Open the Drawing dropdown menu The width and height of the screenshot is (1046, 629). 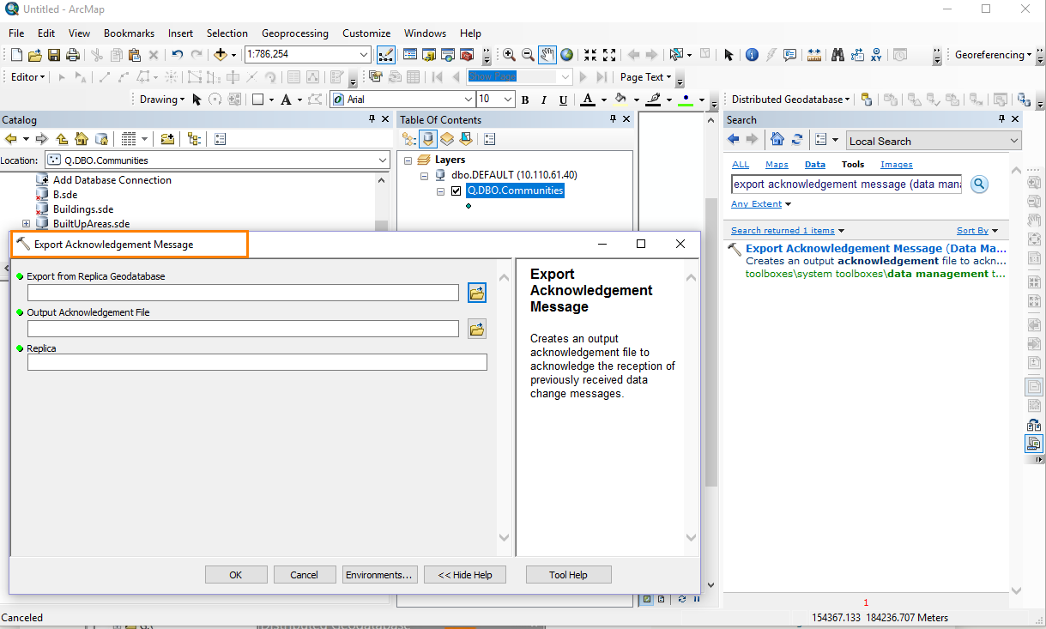(x=162, y=100)
